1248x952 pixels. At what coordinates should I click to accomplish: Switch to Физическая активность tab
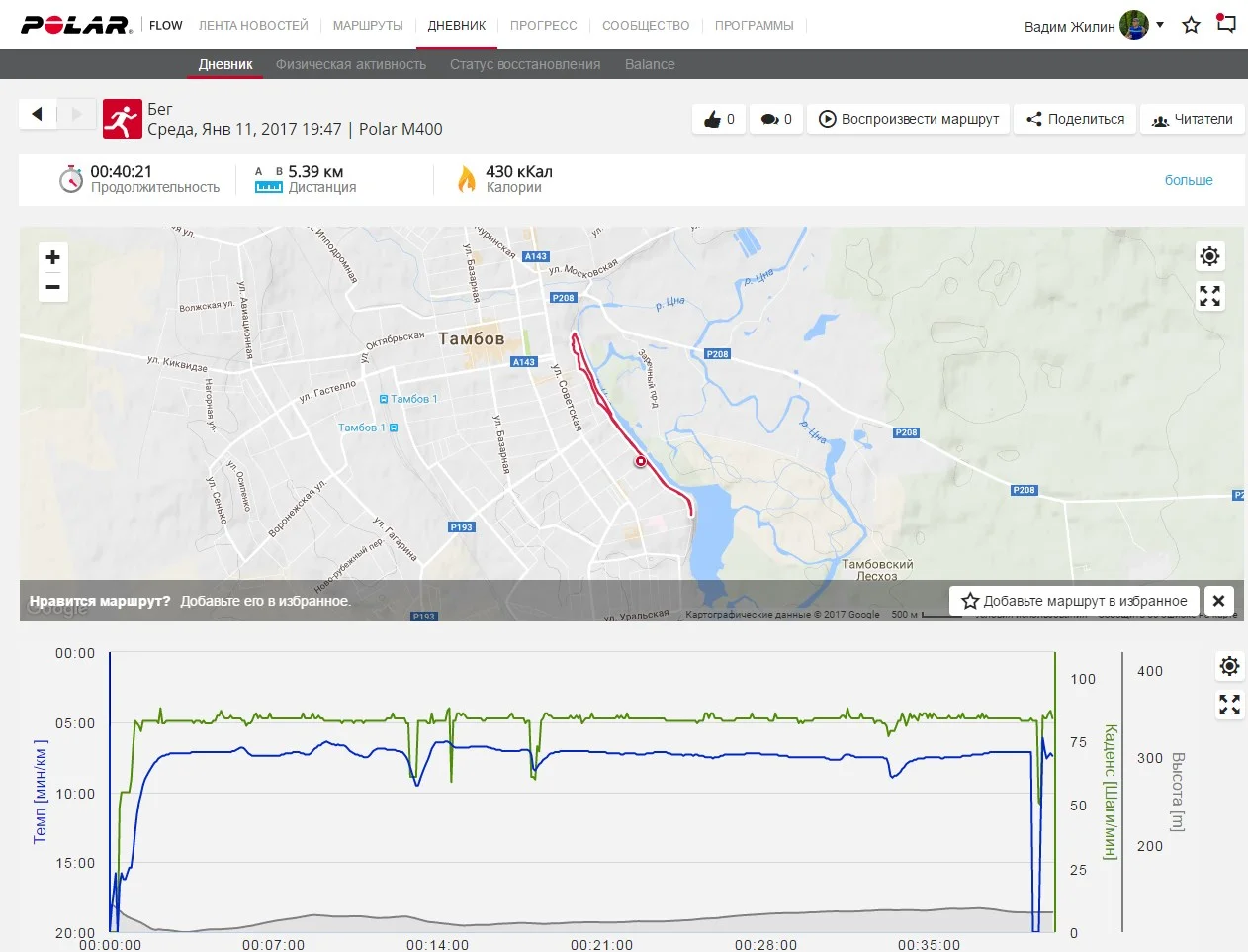(x=351, y=64)
